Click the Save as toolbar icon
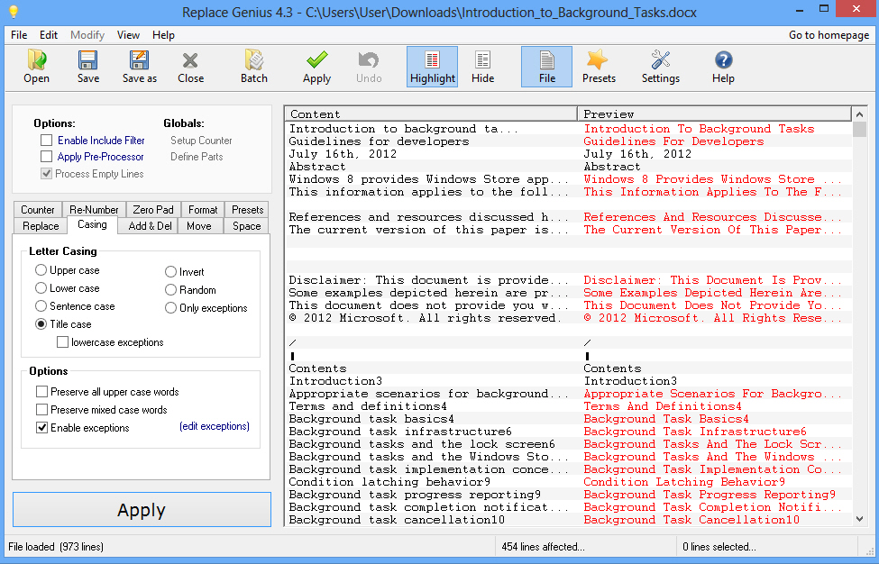This screenshot has height=564, width=879. 140,67
